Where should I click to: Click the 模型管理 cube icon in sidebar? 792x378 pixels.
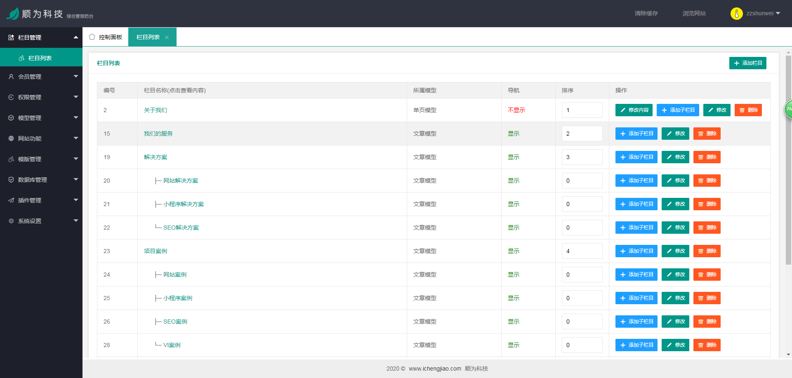11,118
